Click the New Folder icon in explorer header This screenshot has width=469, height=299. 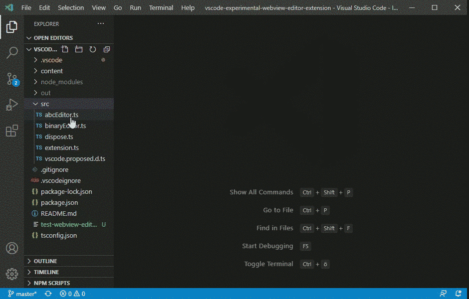pyautogui.click(x=79, y=49)
